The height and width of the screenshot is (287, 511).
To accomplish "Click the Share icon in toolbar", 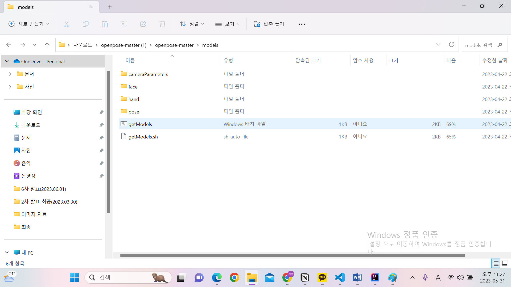I will pyautogui.click(x=143, y=24).
